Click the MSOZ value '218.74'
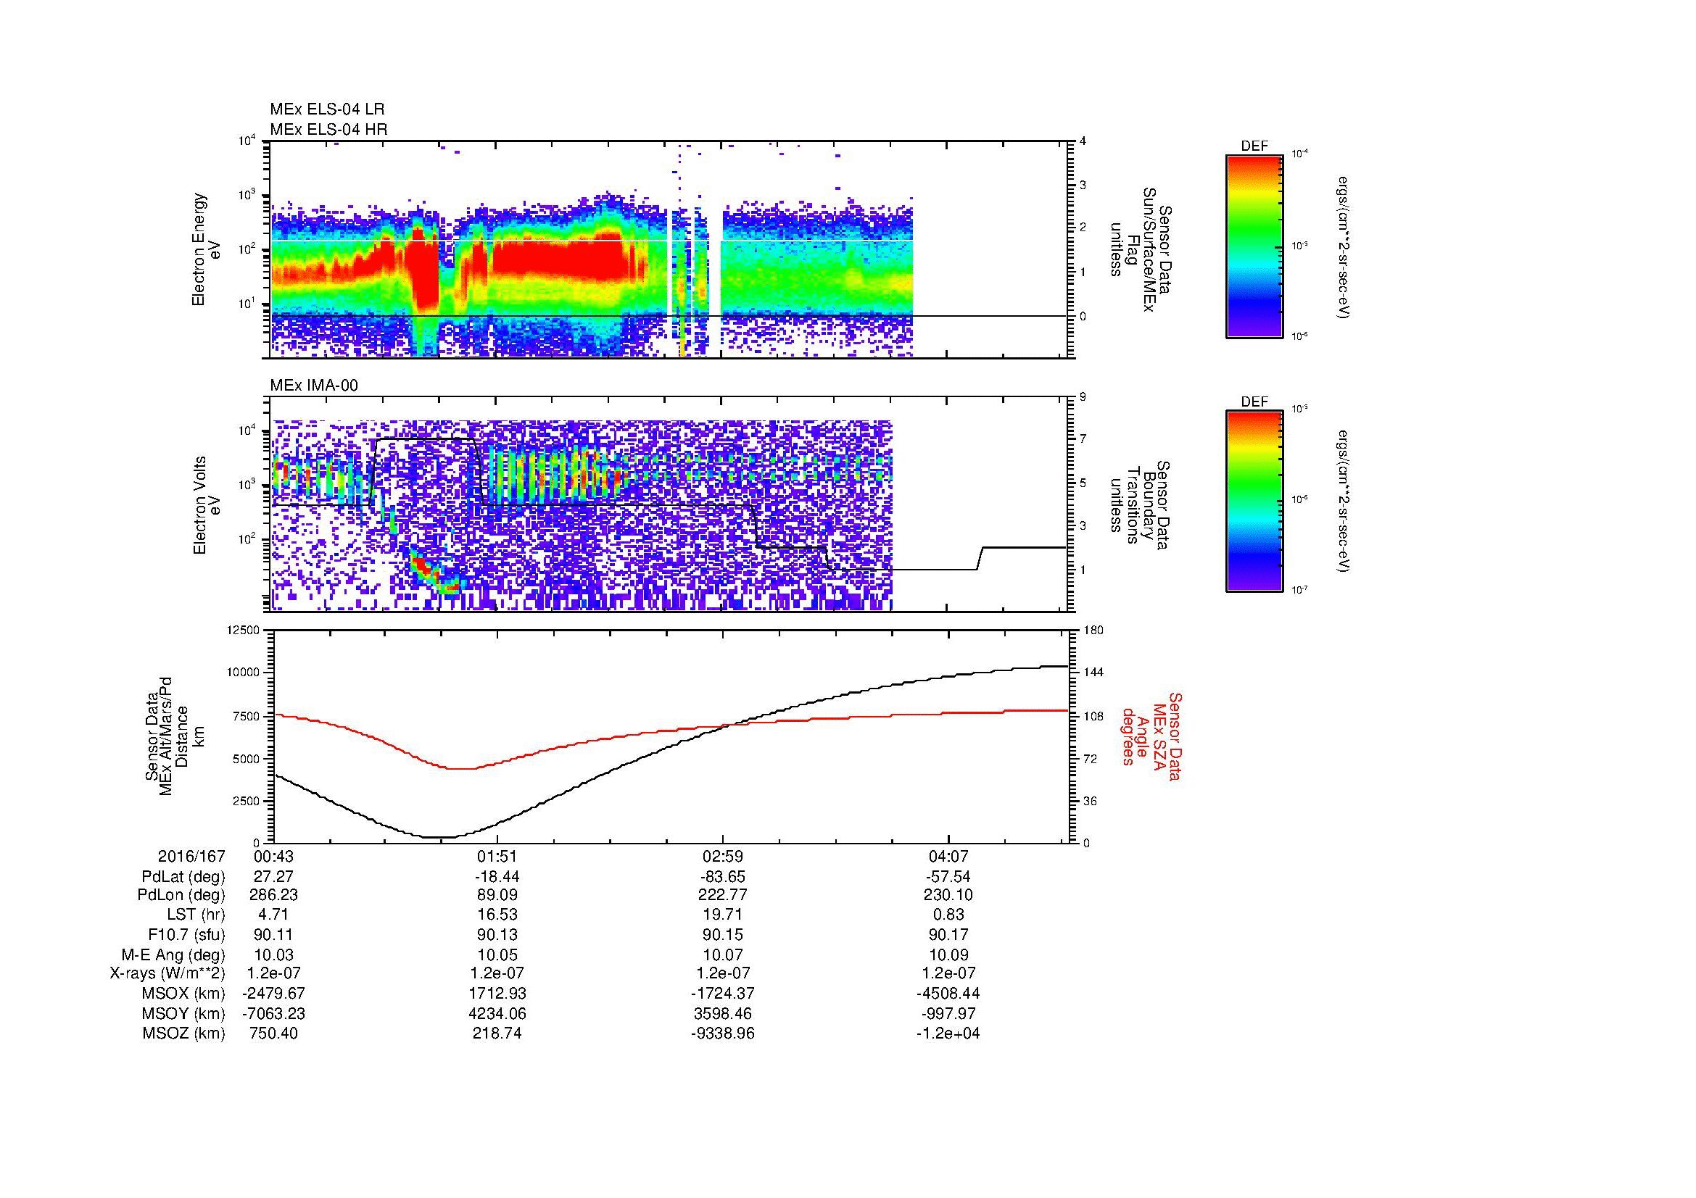The width and height of the screenshot is (1696, 1198). 497,1033
